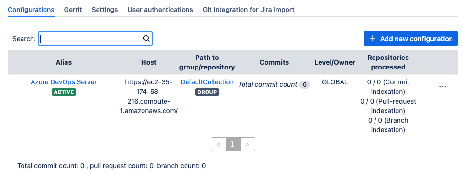
Task: Go to the previous page with «
Action: pos(219,144)
